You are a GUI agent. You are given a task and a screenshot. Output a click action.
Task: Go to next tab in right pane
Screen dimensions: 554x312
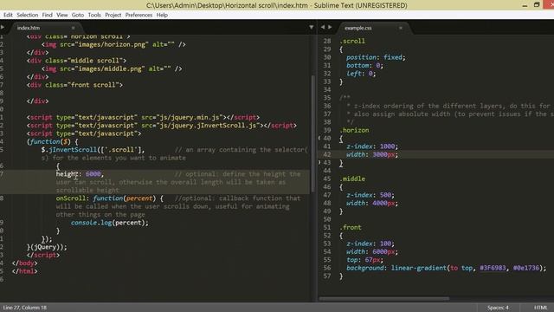(x=330, y=27)
